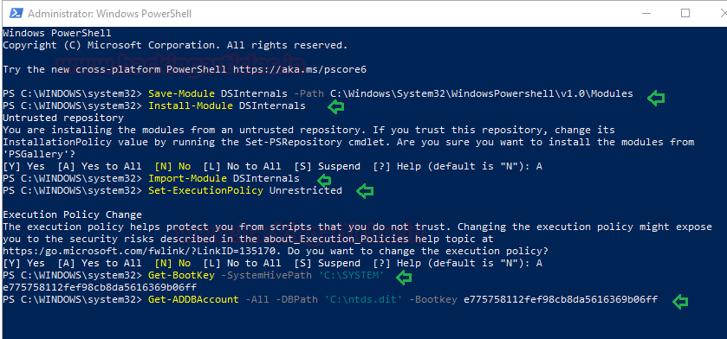Click green arrow beside Import-Module DSInternals
This screenshot has height=339, width=727.
[x=324, y=179]
